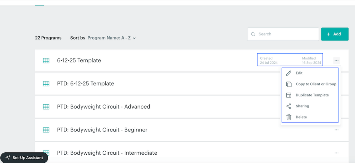Open Sort by Program Name dropdown
Screen dimensions: 355x163
(111, 38)
